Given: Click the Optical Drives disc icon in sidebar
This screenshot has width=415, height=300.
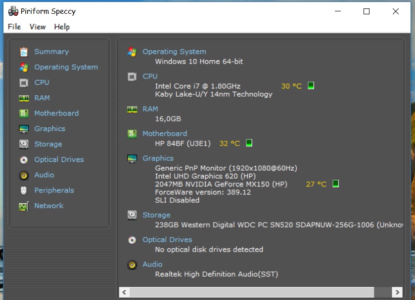Looking at the screenshot, I should coord(24,160).
